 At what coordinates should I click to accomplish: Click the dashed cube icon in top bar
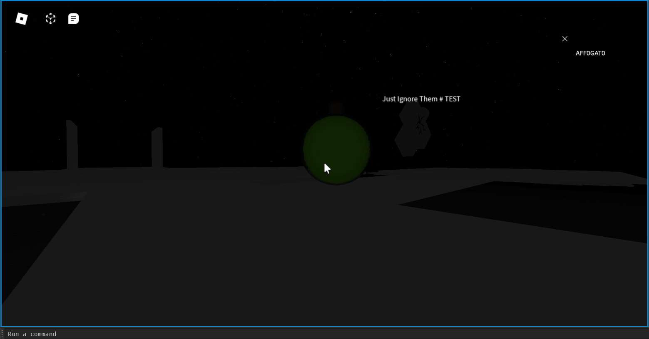[50, 19]
